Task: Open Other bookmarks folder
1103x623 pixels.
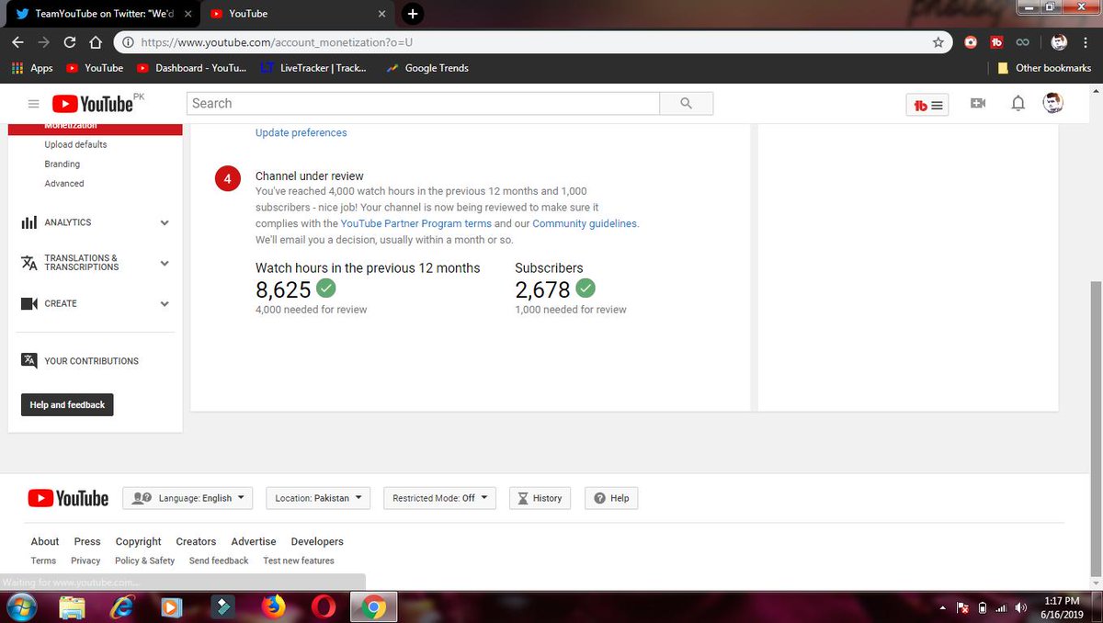Action: click(x=1045, y=68)
